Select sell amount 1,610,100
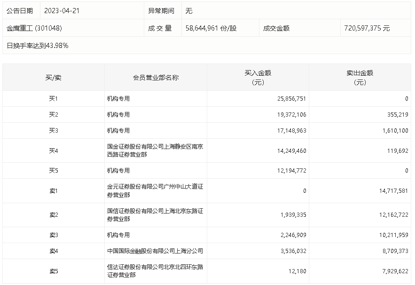The height and width of the screenshot is (285, 415). tap(395, 130)
